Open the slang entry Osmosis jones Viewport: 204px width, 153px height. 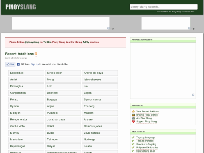100,126
